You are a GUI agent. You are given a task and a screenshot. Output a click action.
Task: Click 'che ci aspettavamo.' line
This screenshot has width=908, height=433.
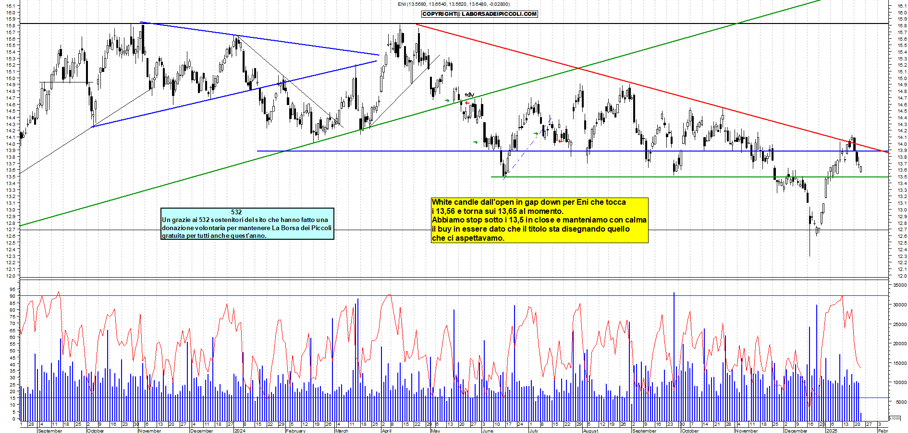468,238
